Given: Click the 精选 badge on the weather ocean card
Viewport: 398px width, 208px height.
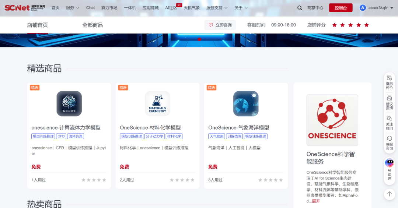Looking at the screenshot, I should pos(212,88).
